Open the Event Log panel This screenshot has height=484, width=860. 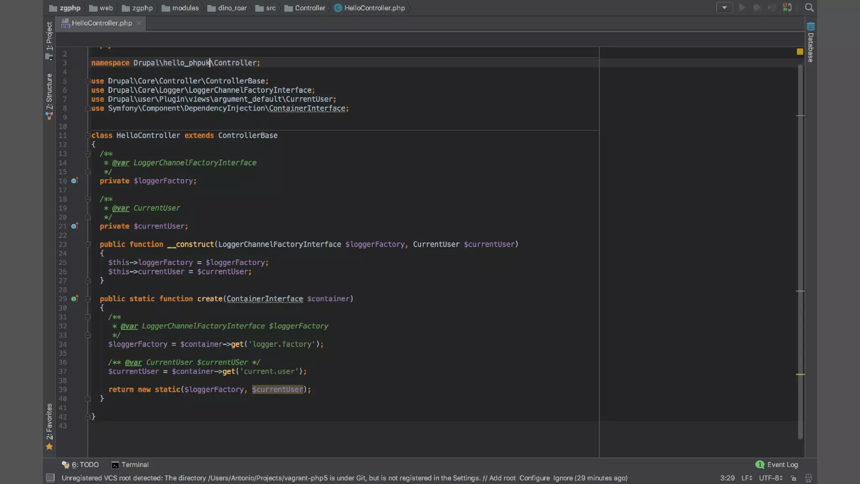click(x=777, y=465)
